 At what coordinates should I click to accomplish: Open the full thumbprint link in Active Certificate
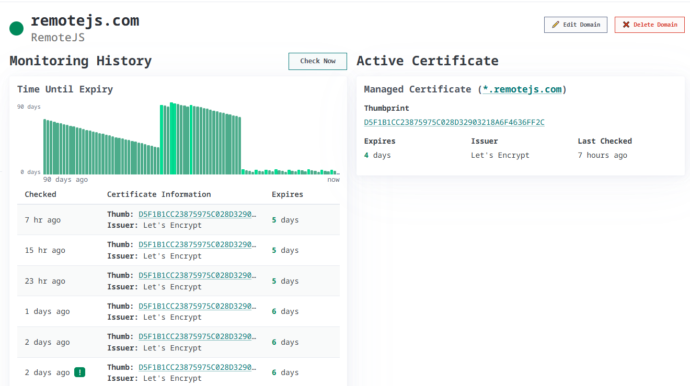(454, 122)
